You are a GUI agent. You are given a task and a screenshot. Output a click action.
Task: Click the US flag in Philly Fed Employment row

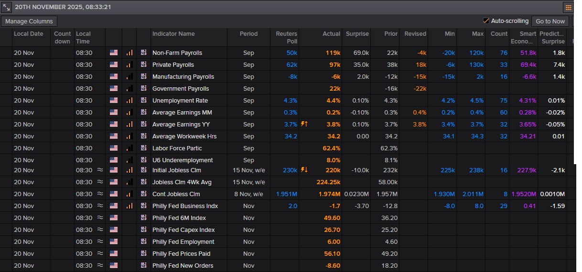[x=114, y=242]
